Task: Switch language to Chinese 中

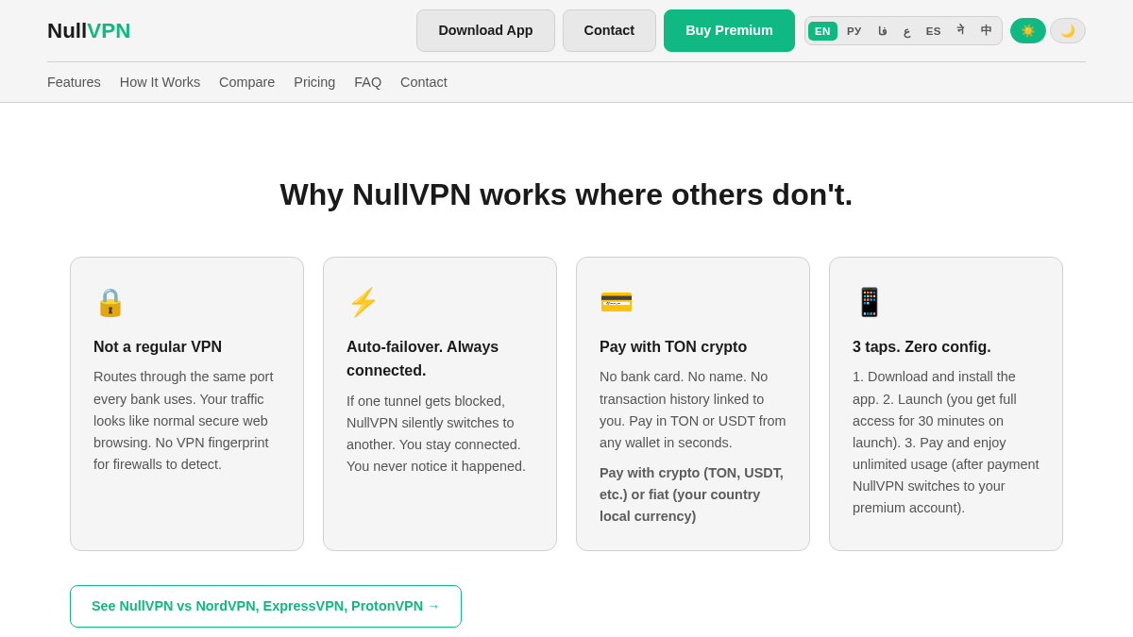Action: coord(986,31)
